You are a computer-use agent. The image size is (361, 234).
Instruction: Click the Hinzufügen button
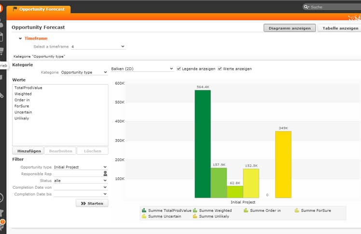point(27,151)
